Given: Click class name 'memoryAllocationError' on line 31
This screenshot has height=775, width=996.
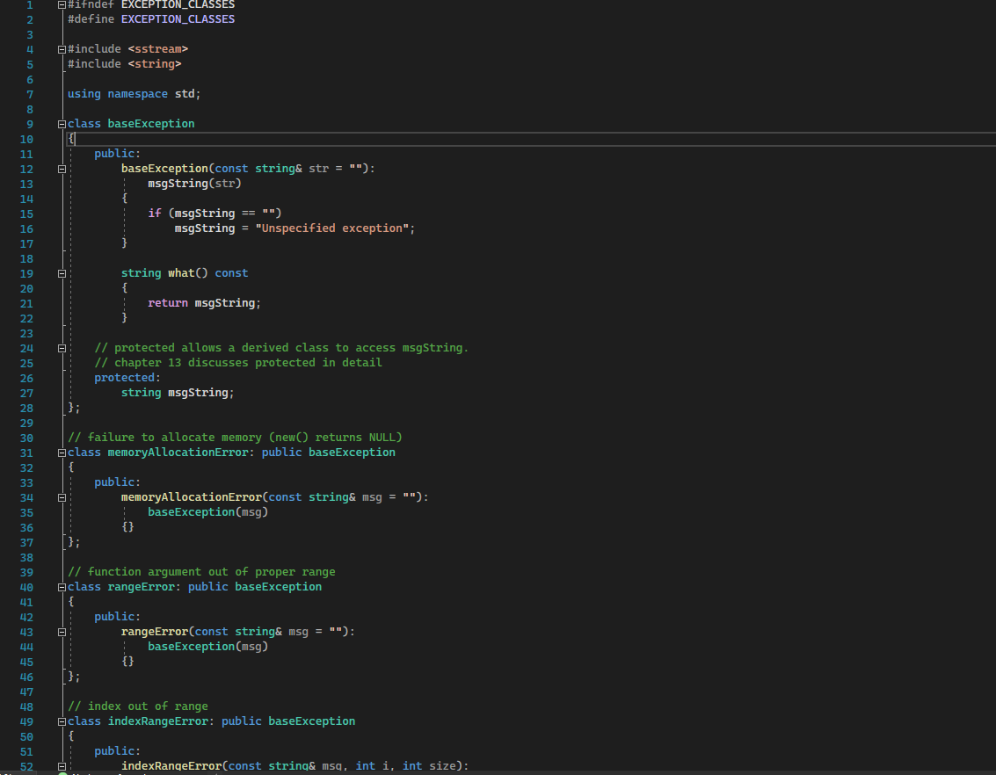Looking at the screenshot, I should 178,452.
